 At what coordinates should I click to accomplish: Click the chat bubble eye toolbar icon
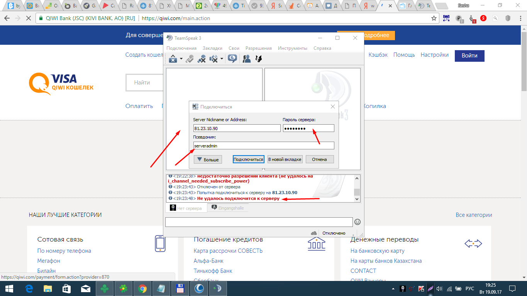coord(232,59)
